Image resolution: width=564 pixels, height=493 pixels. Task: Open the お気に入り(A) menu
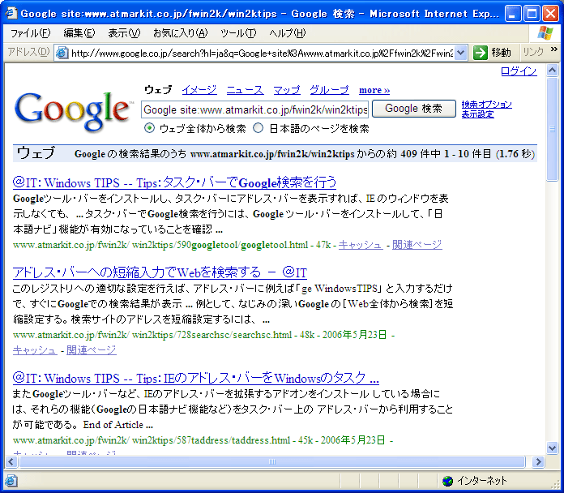[x=181, y=33]
